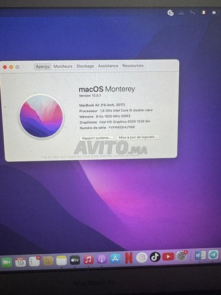This screenshot has height=295, width=221.
Task: Click Mise à jour de logiciels button
Action: [x=138, y=137]
